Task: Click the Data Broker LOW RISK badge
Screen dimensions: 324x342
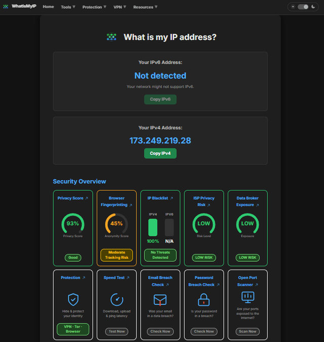Action: click(x=248, y=258)
